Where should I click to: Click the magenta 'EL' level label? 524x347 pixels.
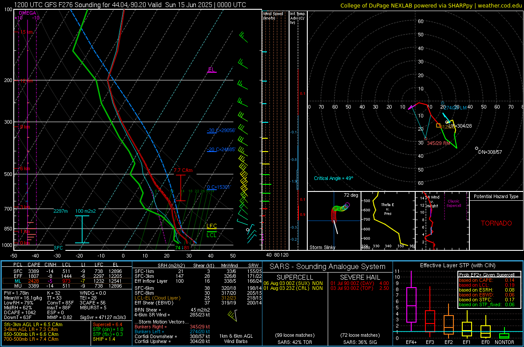coord(211,70)
